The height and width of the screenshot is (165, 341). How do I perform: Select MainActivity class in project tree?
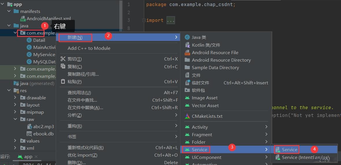(x=45, y=47)
